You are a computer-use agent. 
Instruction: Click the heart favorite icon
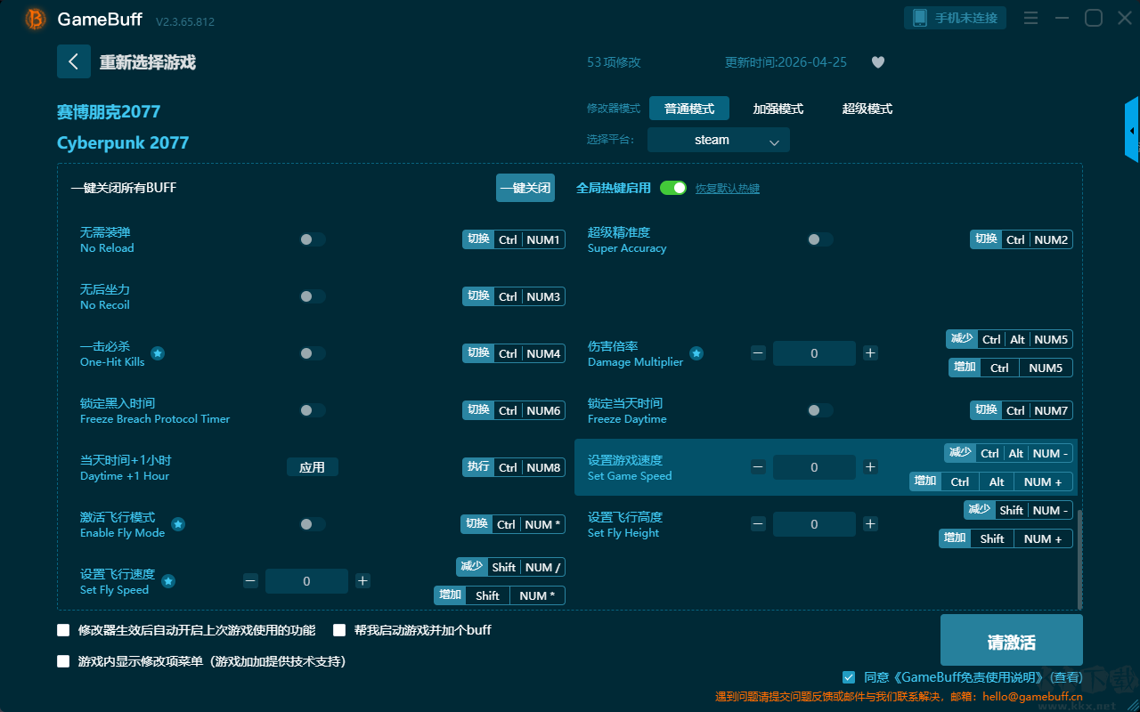pos(878,62)
